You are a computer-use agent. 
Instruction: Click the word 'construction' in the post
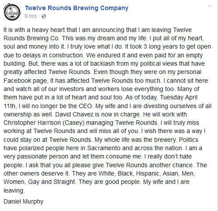coord(67,55)
